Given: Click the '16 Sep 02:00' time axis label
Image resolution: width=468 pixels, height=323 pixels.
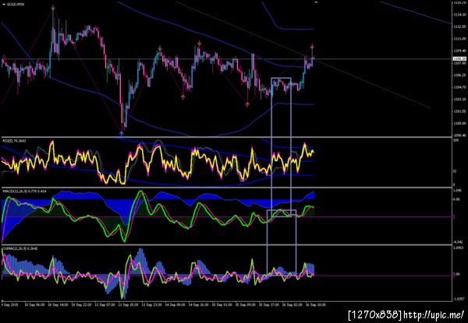Looking at the screenshot, I should click(291, 305).
